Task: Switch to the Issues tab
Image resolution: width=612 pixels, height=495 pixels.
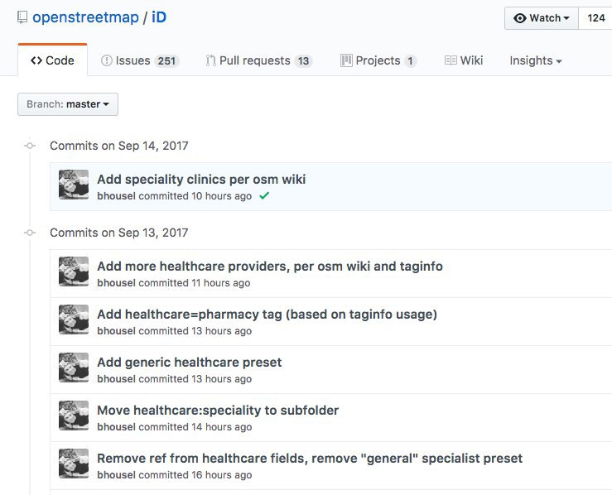Action: [x=140, y=60]
